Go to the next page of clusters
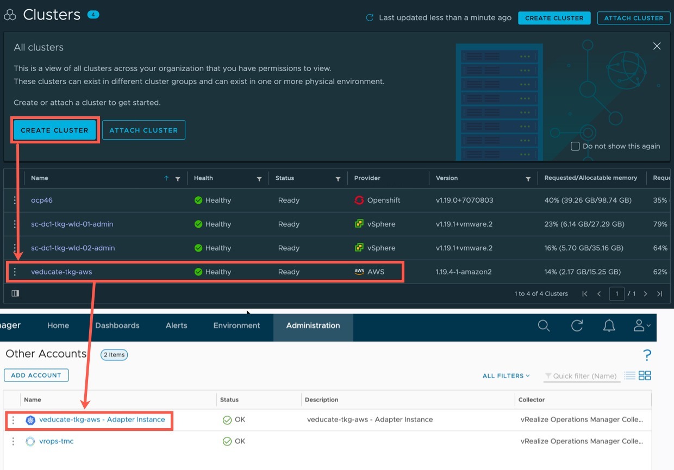Screen dimensions: 674x470 coord(645,294)
